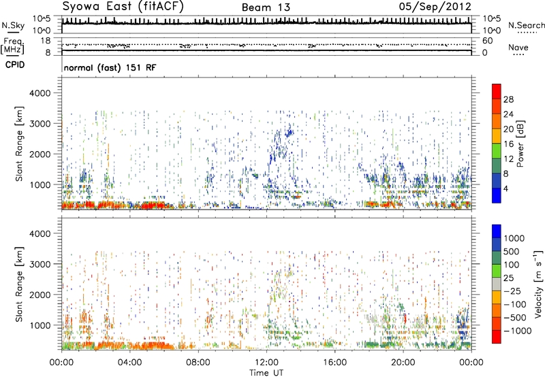Select the "Slant Range [km]" label of velocity panel
The width and height of the screenshot is (545, 377).
pyautogui.click(x=19, y=284)
